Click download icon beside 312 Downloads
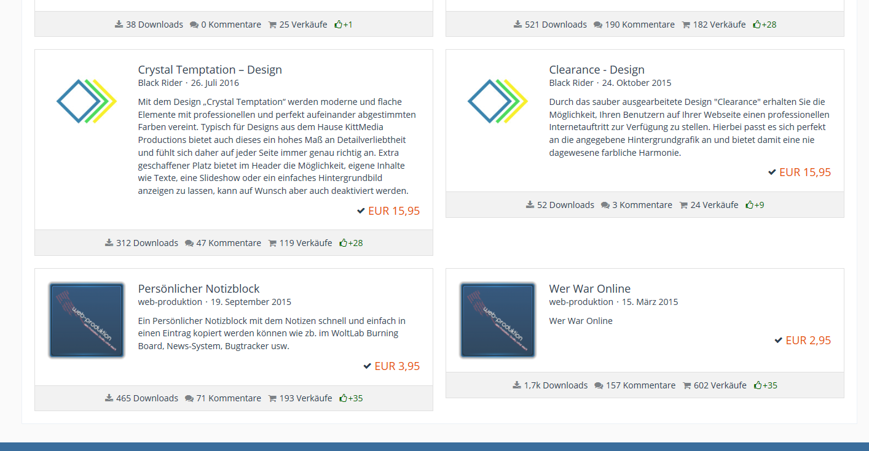The image size is (869, 451). [109, 243]
